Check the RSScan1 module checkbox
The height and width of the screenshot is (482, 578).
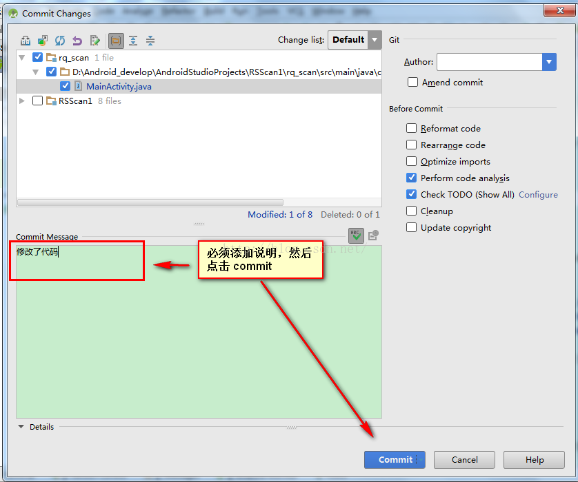38,101
